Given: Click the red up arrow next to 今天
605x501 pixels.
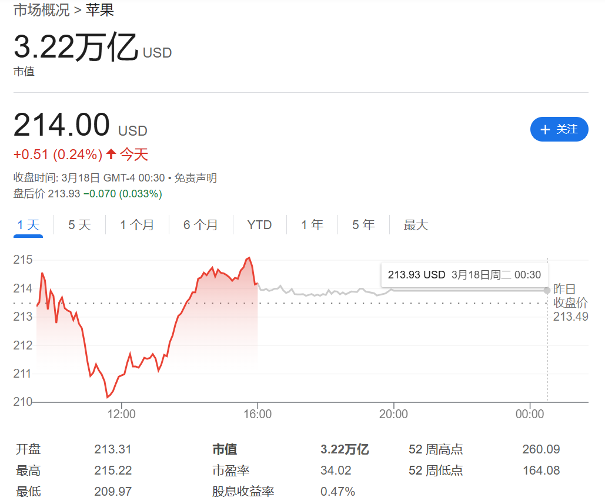Looking at the screenshot, I should [x=111, y=154].
